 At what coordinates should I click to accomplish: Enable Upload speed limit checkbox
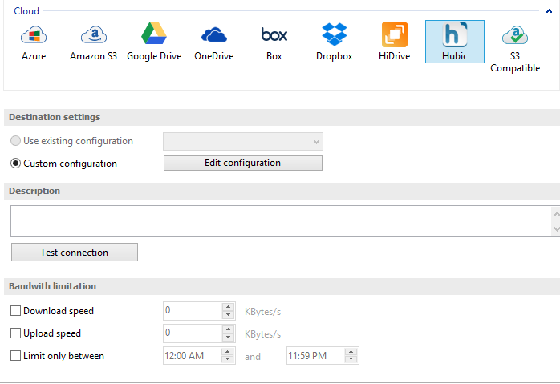point(16,333)
